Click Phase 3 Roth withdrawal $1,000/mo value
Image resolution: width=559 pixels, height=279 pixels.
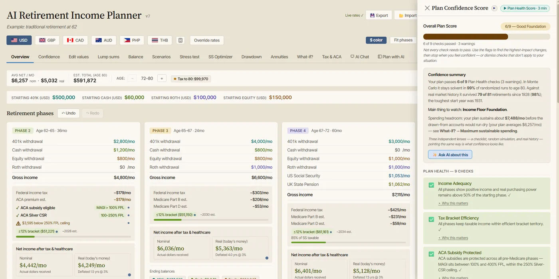[262, 167]
